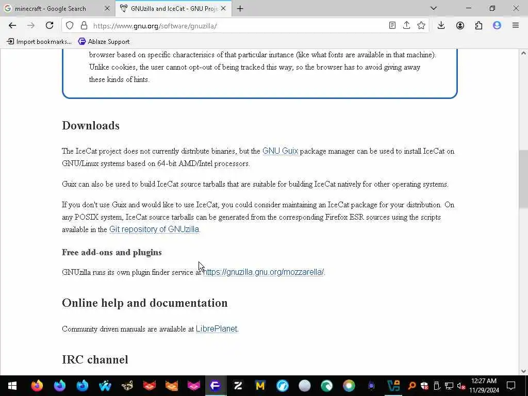Click the 'IRC channel' heading
The height and width of the screenshot is (396, 528).
pos(95,359)
